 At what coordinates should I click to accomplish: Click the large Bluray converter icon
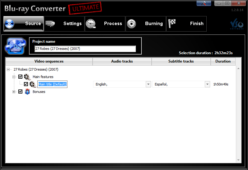[16, 46]
